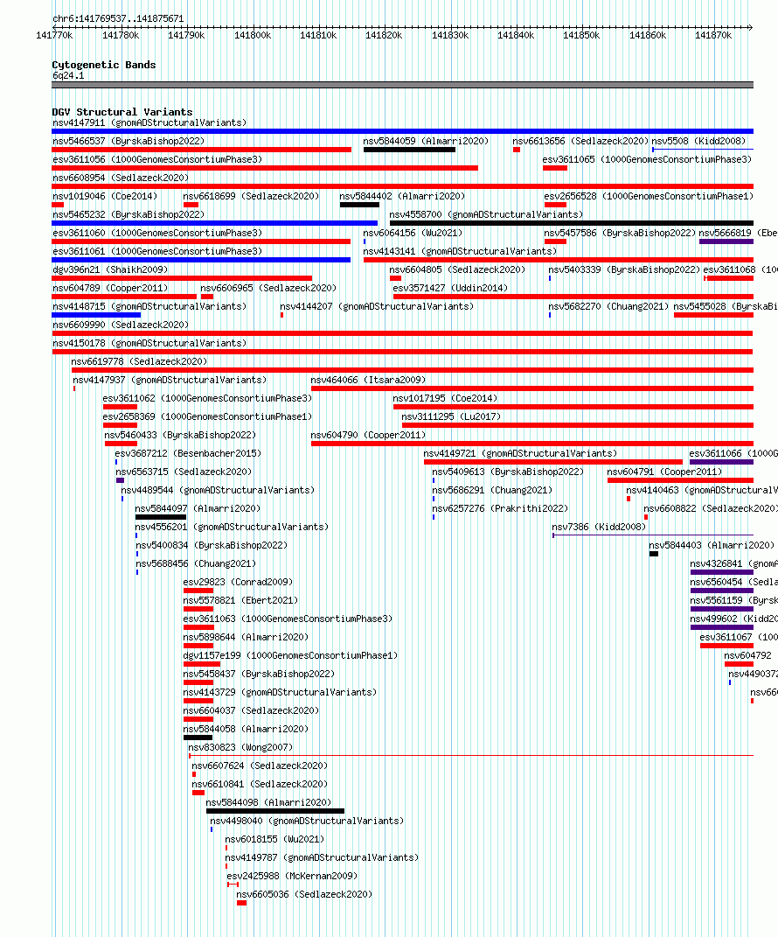Click the 141770k ruler tick label
The image size is (778, 937).
click(54, 35)
